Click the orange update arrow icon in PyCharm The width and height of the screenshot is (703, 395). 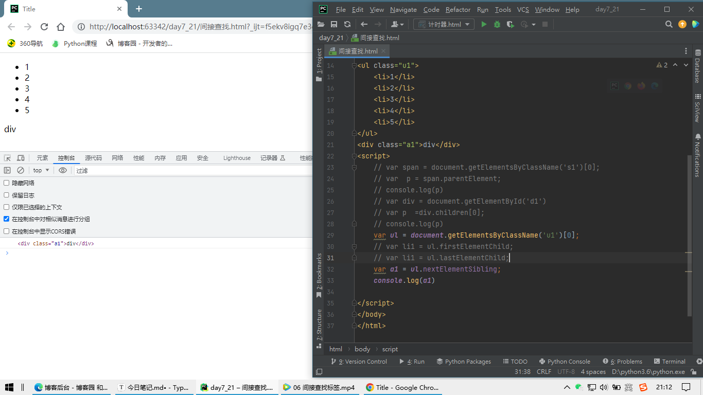682,24
